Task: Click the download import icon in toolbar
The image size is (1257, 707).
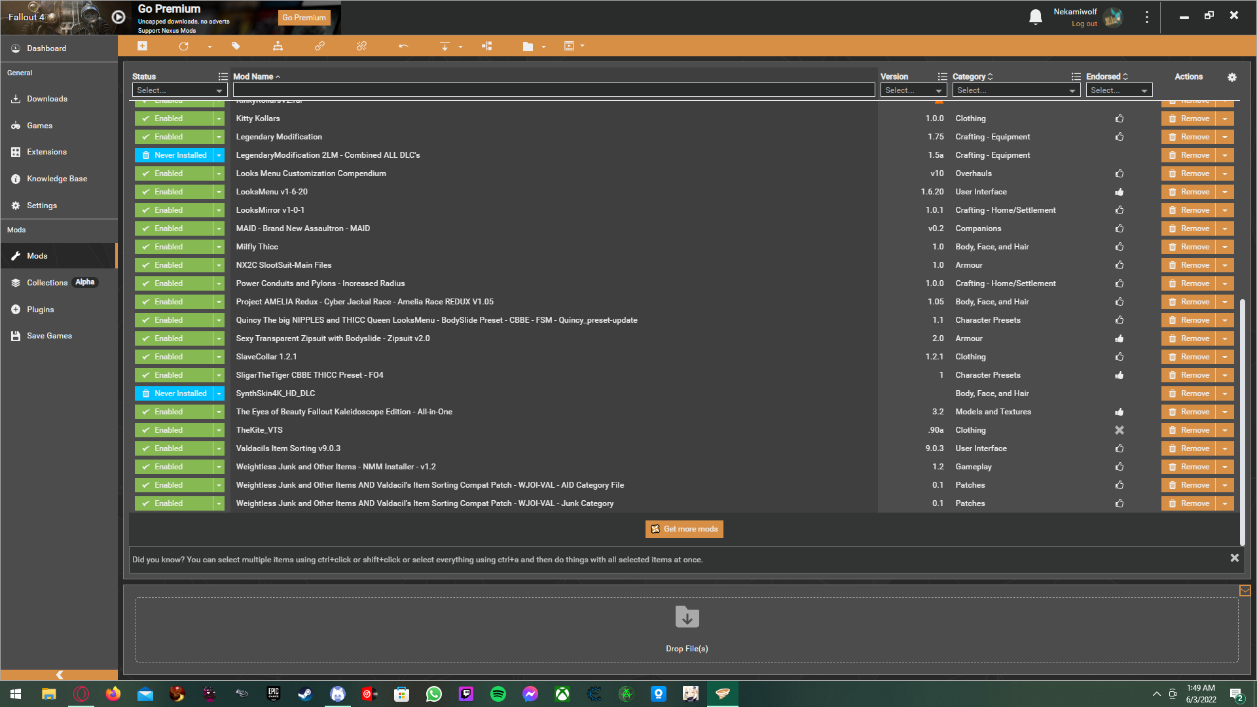Action: click(x=445, y=46)
